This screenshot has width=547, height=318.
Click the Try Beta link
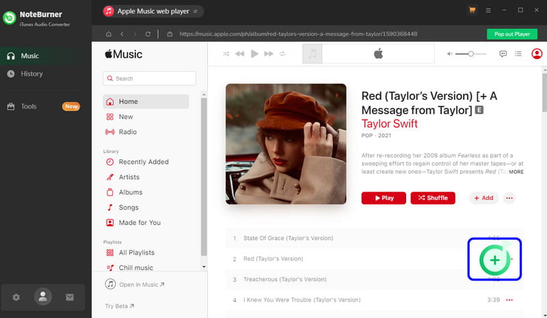(x=120, y=306)
